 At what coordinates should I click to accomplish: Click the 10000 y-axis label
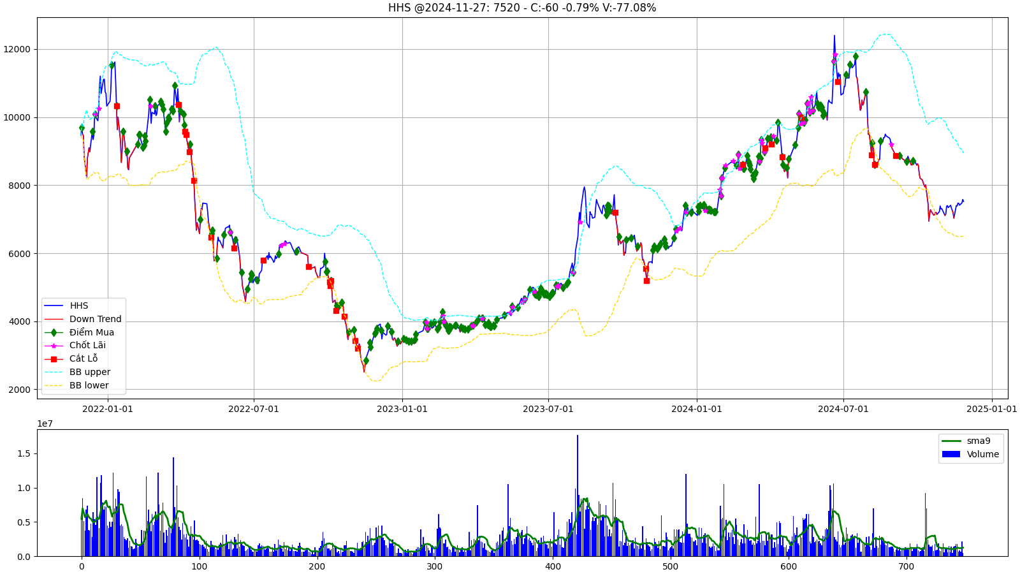[18, 117]
